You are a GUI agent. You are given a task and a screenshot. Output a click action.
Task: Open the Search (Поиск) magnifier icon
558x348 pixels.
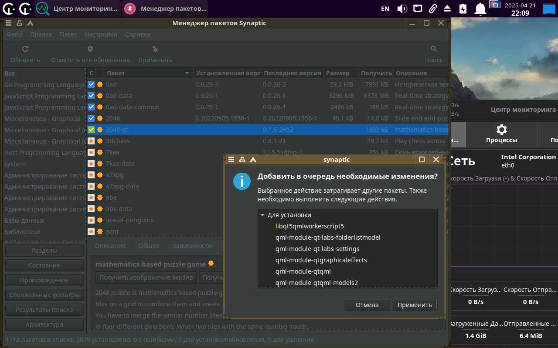pyautogui.click(x=433, y=49)
